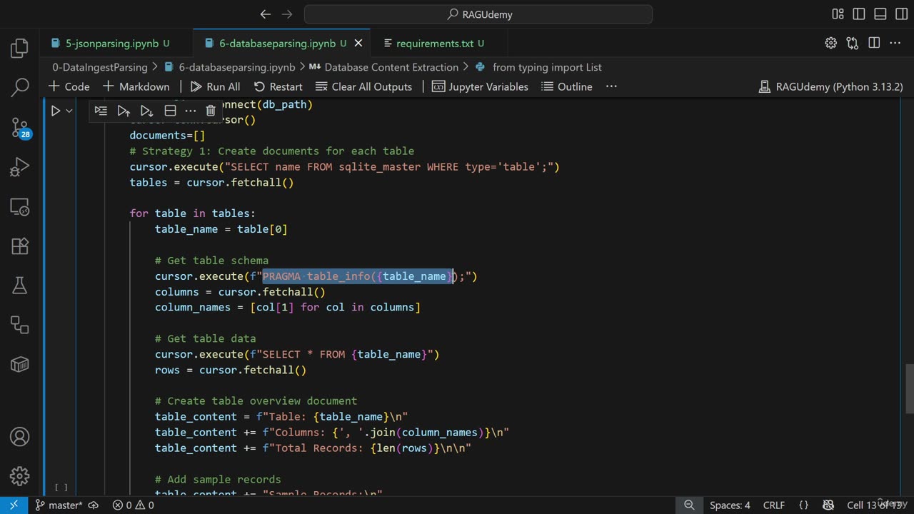Open the Extensions view

(19, 246)
